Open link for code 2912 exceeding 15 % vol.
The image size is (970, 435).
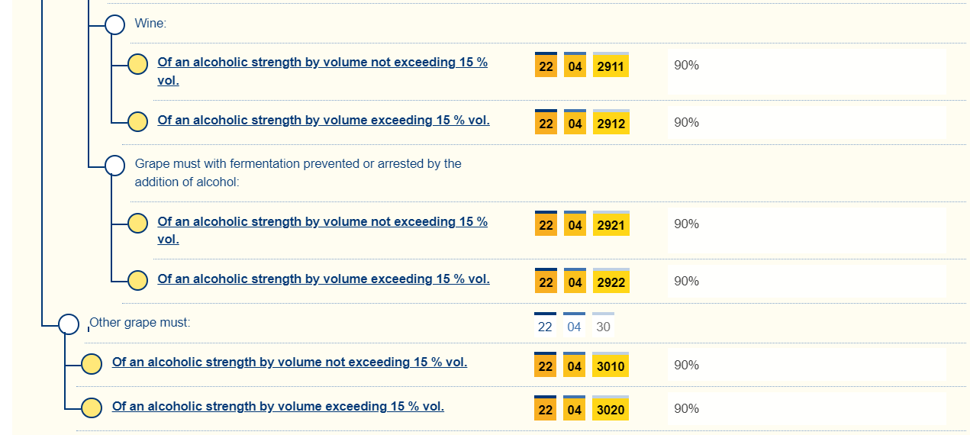tap(324, 120)
